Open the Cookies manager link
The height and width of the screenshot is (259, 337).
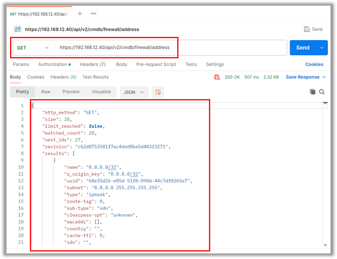(x=314, y=64)
